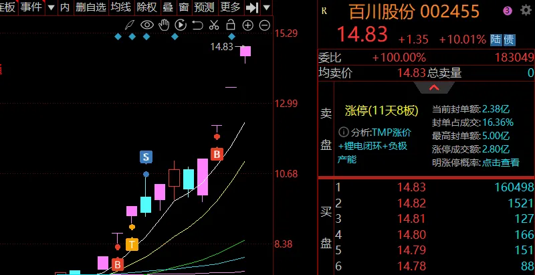The width and height of the screenshot is (535, 275).
Task: Open the TMP涨价 analysis link
Action: click(x=391, y=132)
